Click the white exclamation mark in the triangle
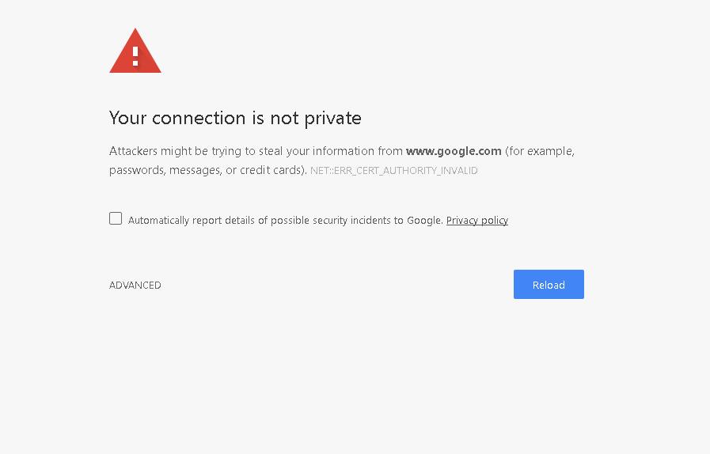 coord(135,55)
